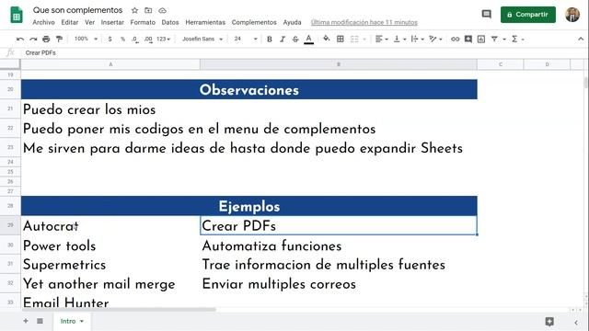The width and height of the screenshot is (589, 331).
Task: Open the Complementos menu
Action: (254, 22)
